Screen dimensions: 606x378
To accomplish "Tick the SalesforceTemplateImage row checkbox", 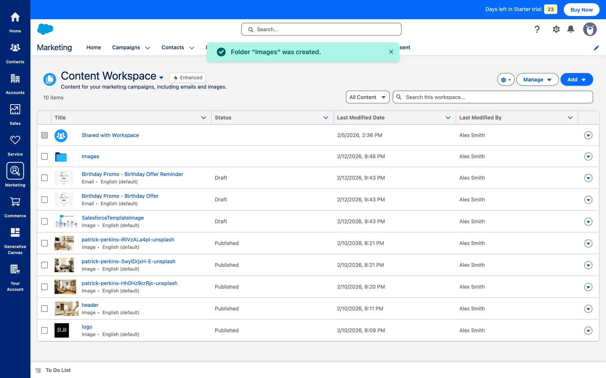I will pos(45,221).
